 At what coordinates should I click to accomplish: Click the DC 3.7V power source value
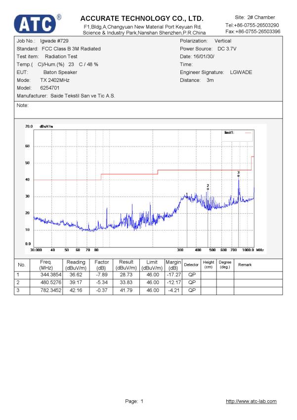pyautogui.click(x=227, y=49)
